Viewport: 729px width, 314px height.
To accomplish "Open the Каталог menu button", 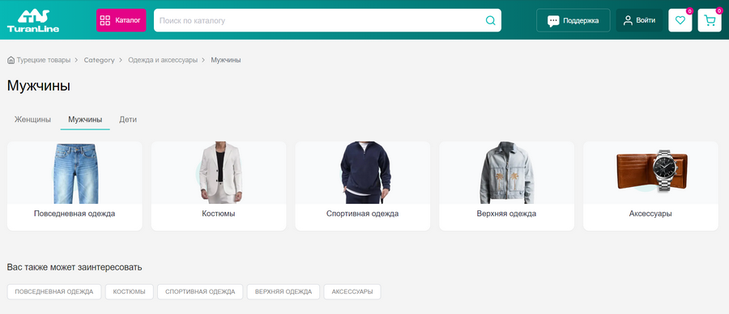I will coord(121,20).
